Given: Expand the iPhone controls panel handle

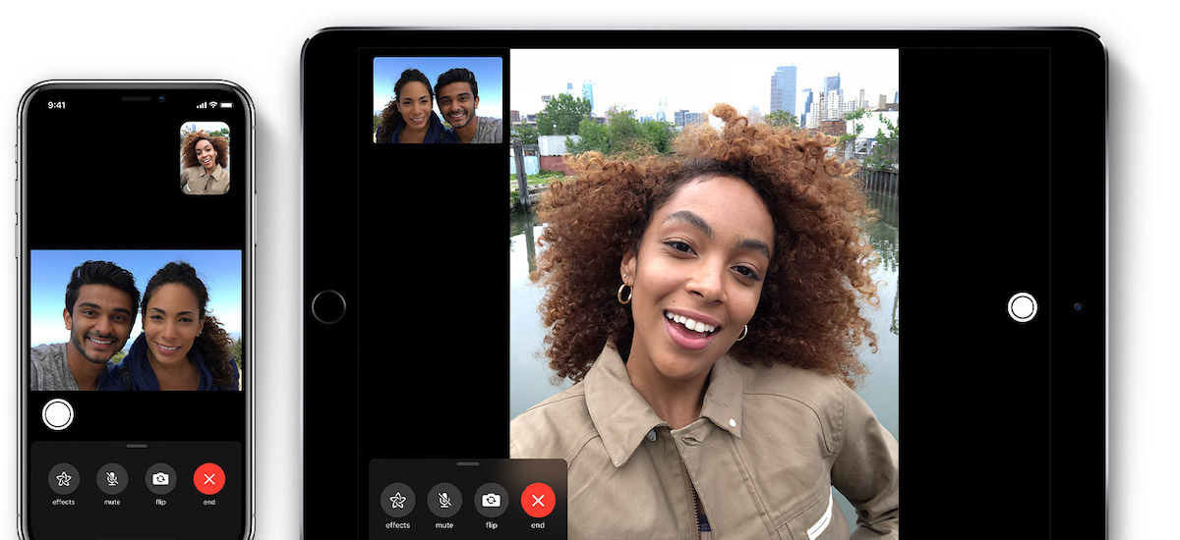Looking at the screenshot, I should click(x=137, y=447).
